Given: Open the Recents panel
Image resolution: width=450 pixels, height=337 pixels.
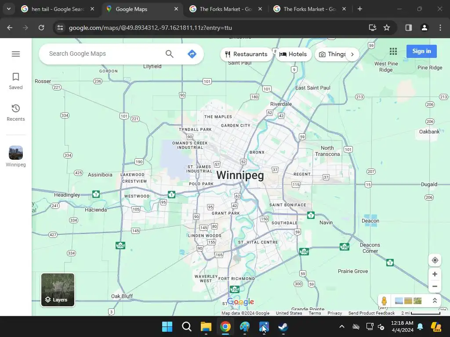Looking at the screenshot, I should coord(16,113).
